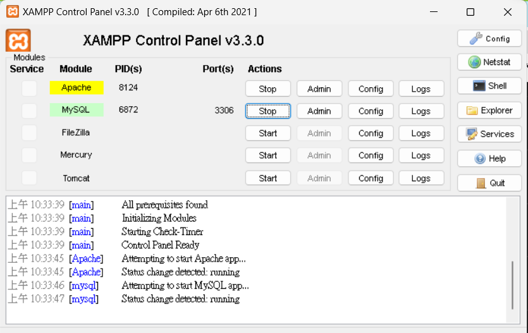
Task: Toggle the FileZilla service checkbox
Action: point(29,133)
